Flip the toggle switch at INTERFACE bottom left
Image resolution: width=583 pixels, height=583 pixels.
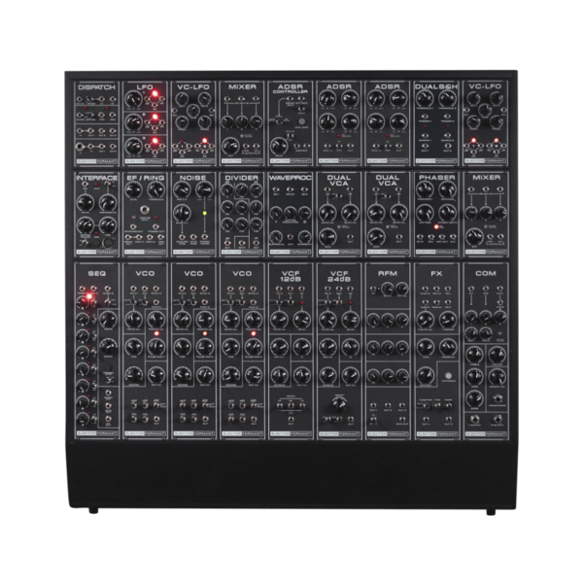click(x=85, y=243)
